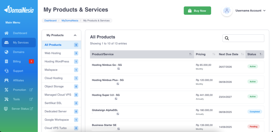Open the link icon under Globalsign AlphaSSL
273x132 pixels.
coord(118,114)
